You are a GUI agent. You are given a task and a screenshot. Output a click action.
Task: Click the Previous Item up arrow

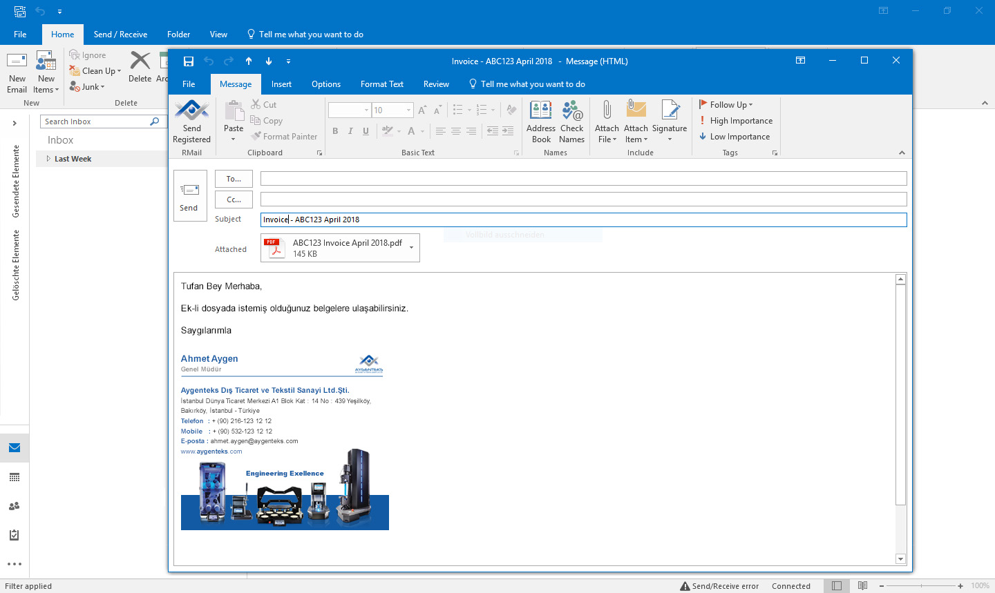pyautogui.click(x=249, y=61)
